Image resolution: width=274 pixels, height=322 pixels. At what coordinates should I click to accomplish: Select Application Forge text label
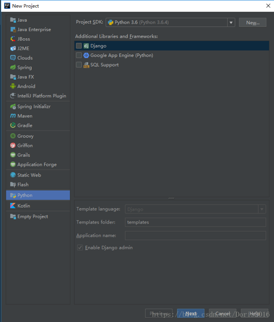(37, 164)
